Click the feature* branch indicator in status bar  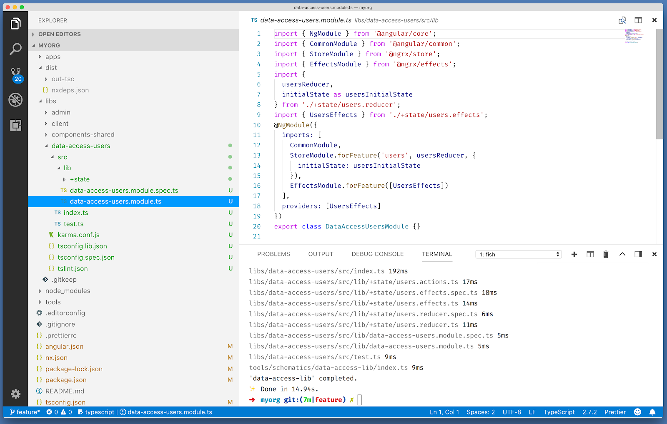(25, 412)
